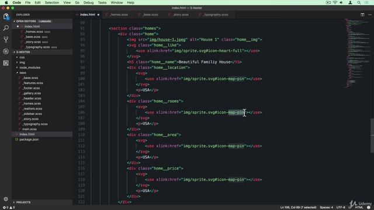Open the editor more actions ellipsis
Screen dimensions: 374x210
(370, 15)
